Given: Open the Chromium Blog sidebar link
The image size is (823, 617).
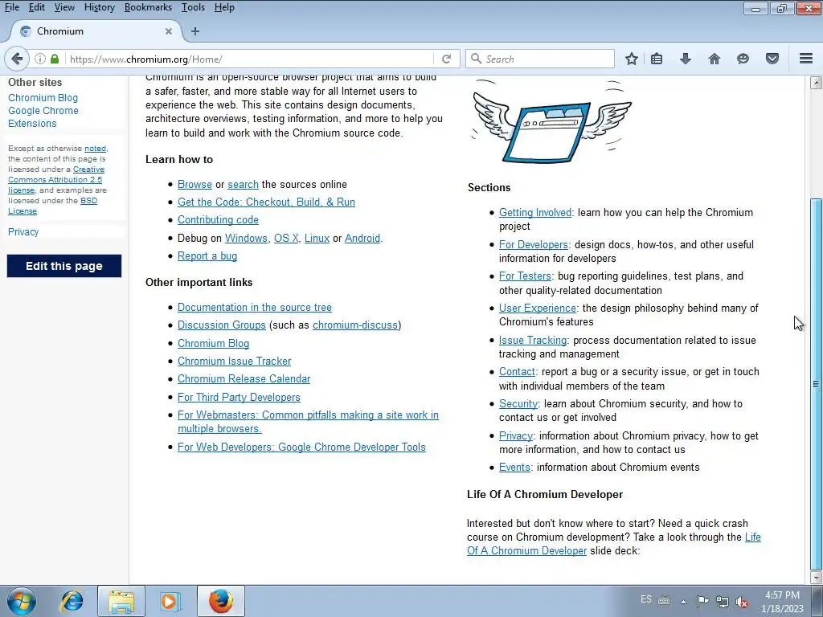Looking at the screenshot, I should [x=43, y=97].
